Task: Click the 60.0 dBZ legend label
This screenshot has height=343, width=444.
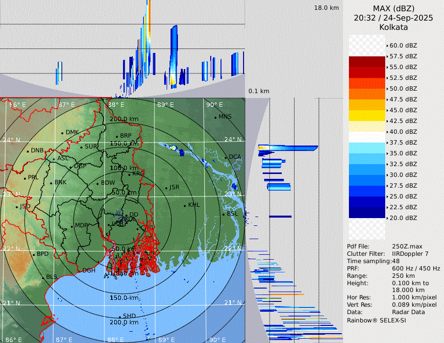Action: (x=403, y=46)
